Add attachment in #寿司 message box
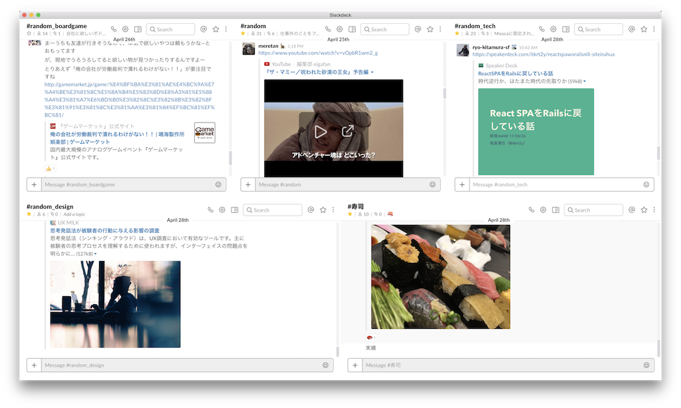The width and height of the screenshot is (681, 408). pos(355,365)
